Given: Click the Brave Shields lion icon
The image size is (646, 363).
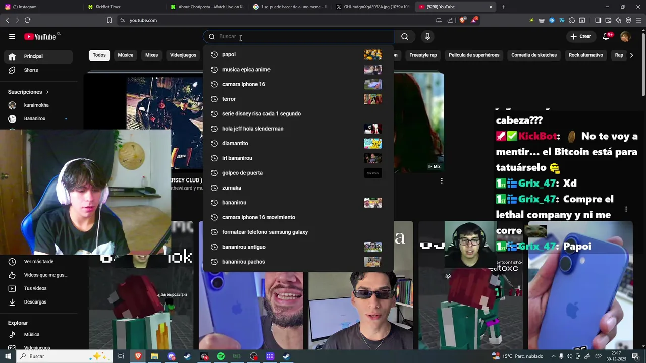Looking at the screenshot, I should click(x=463, y=20).
